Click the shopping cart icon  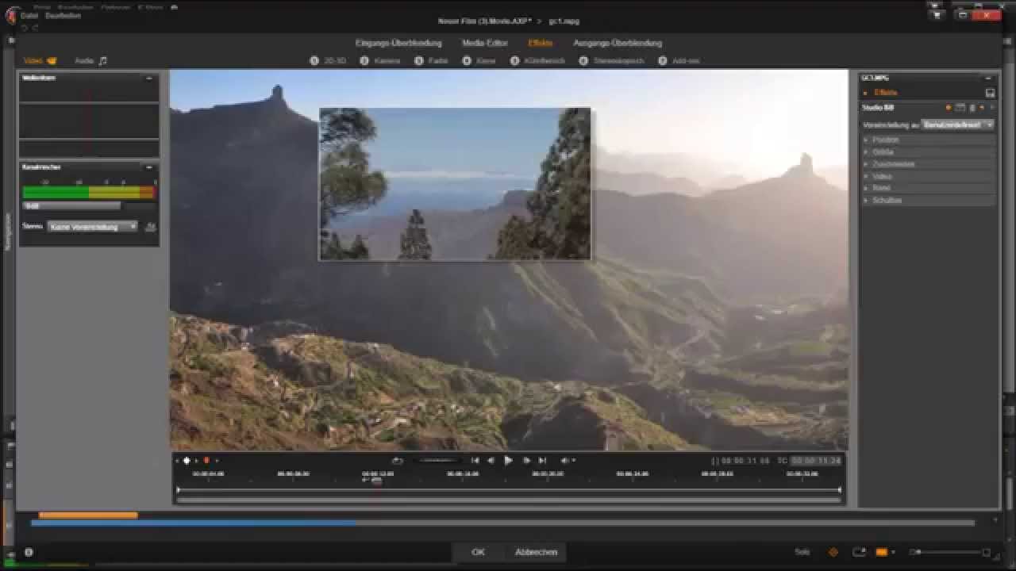click(937, 14)
